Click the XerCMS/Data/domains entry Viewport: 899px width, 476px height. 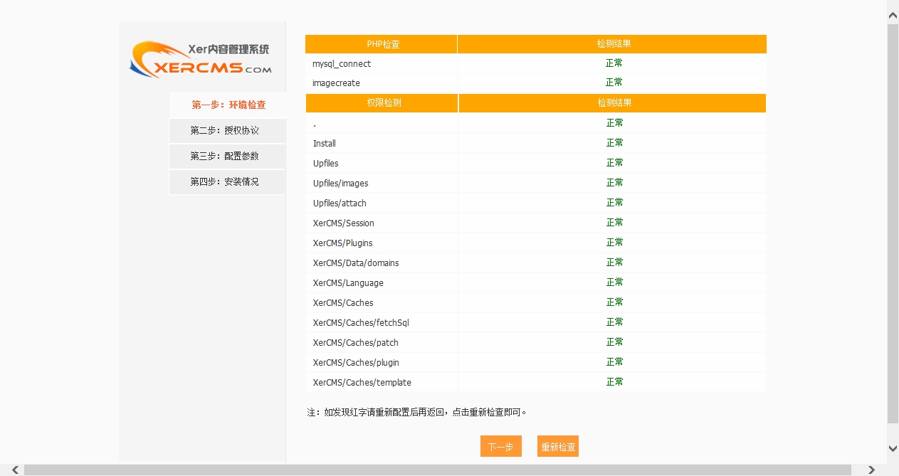pos(356,263)
